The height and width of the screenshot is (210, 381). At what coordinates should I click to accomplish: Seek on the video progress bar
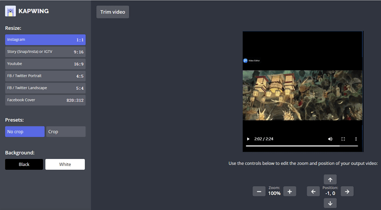[x=302, y=146]
